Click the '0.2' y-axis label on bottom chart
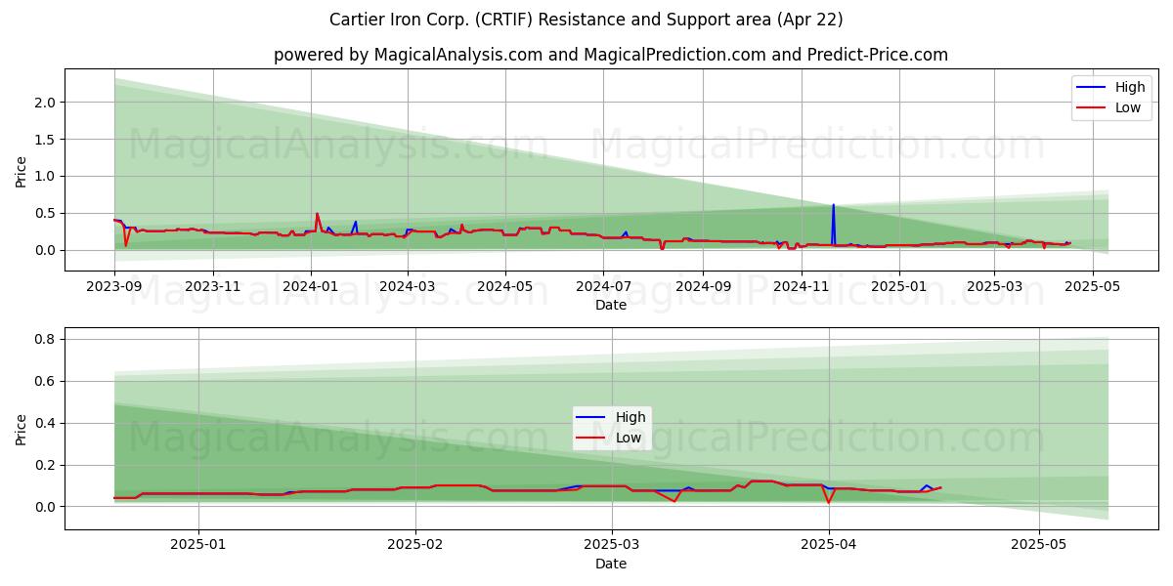1173x586 pixels. [x=46, y=465]
